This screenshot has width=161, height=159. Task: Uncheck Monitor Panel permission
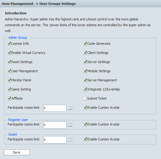pyautogui.click(x=9, y=80)
